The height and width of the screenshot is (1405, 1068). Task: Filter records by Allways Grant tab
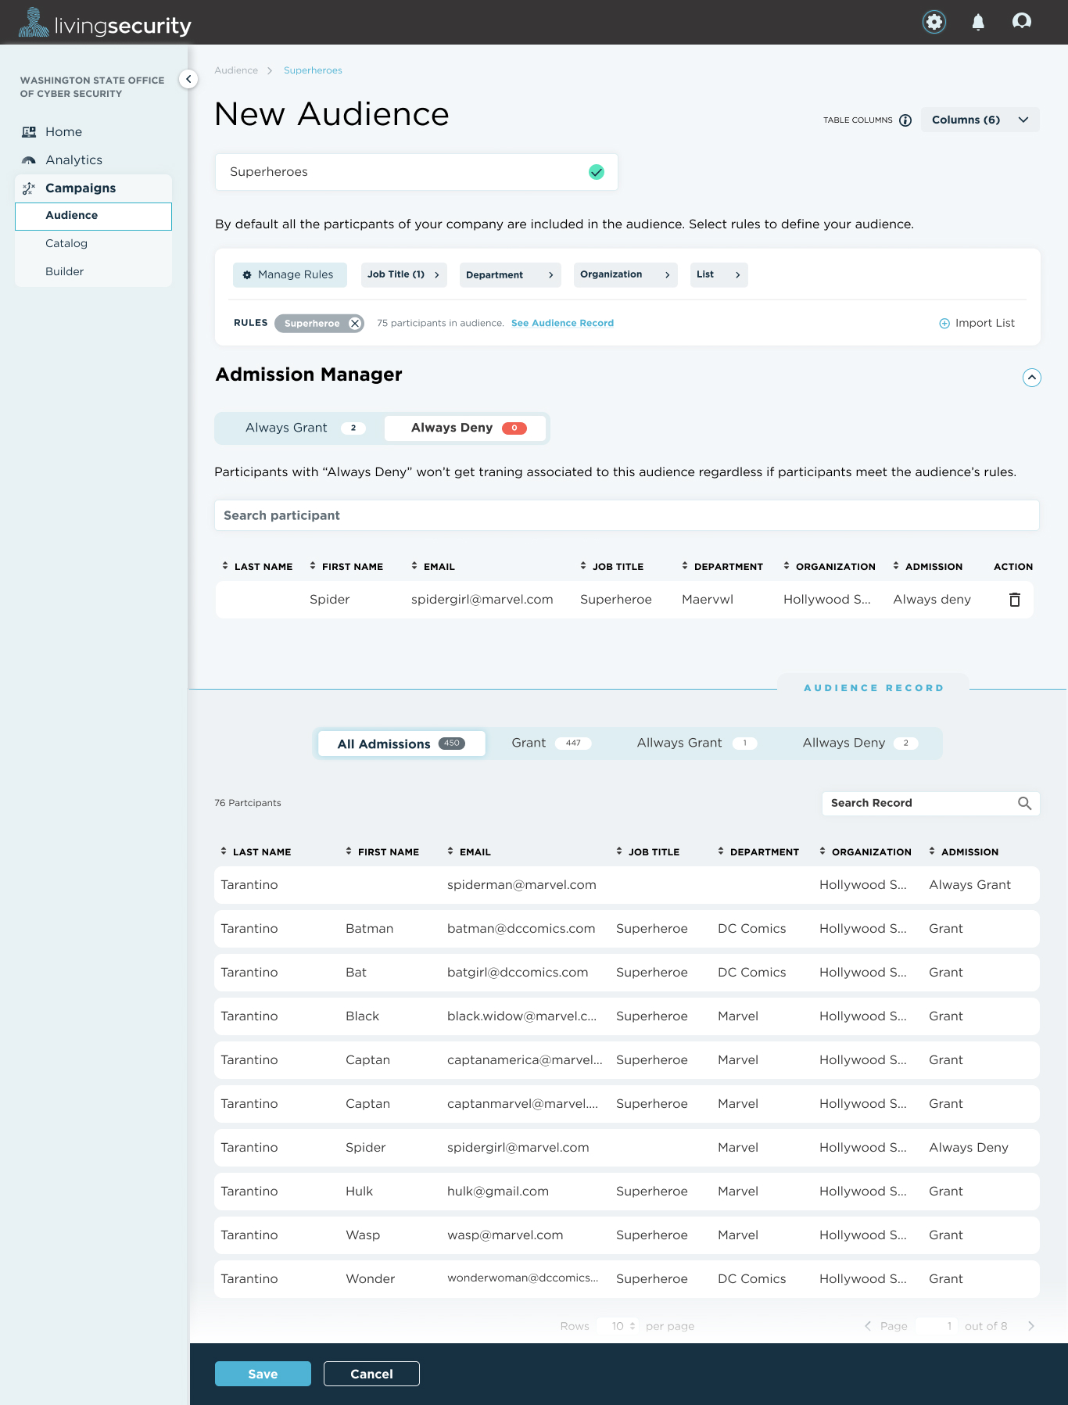pyautogui.click(x=697, y=744)
